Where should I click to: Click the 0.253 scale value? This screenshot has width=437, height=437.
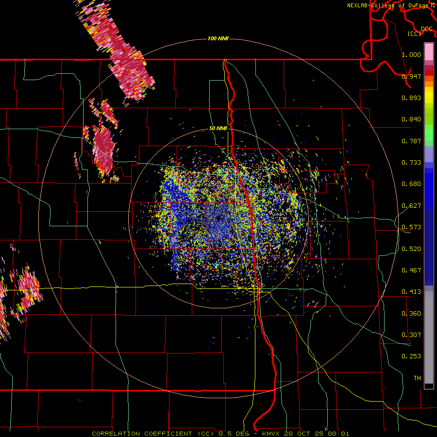click(x=411, y=356)
